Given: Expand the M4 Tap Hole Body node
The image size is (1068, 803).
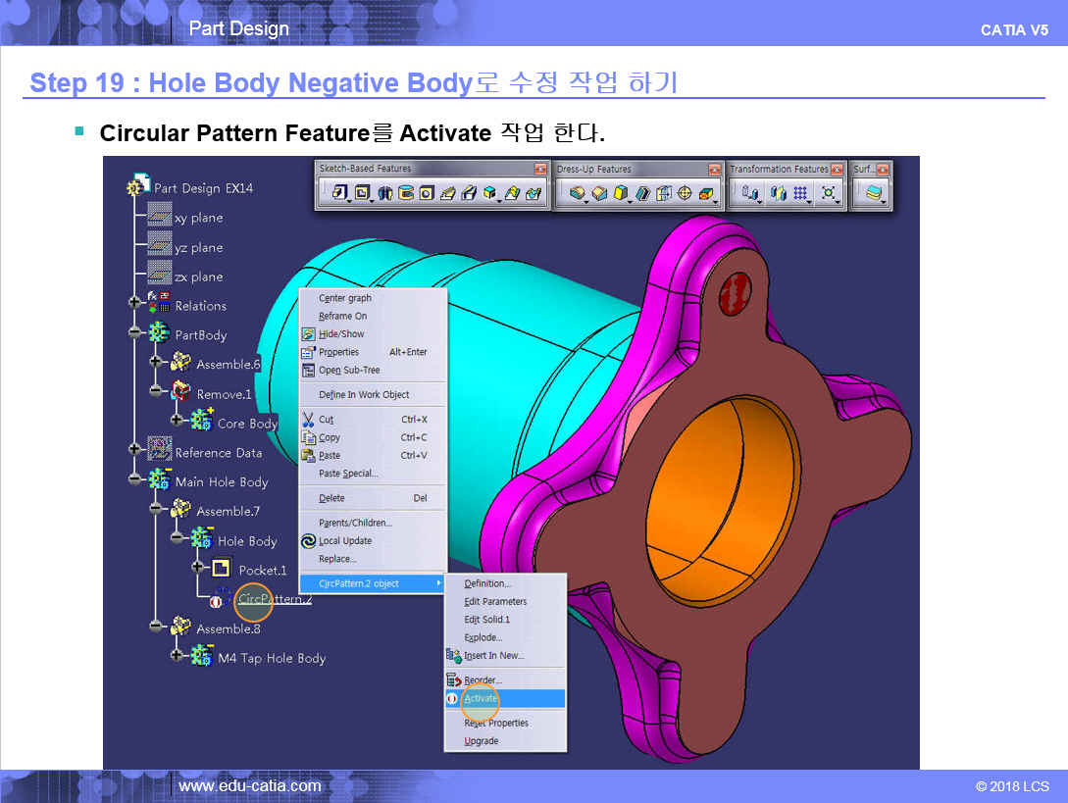Looking at the screenshot, I should point(178,657).
